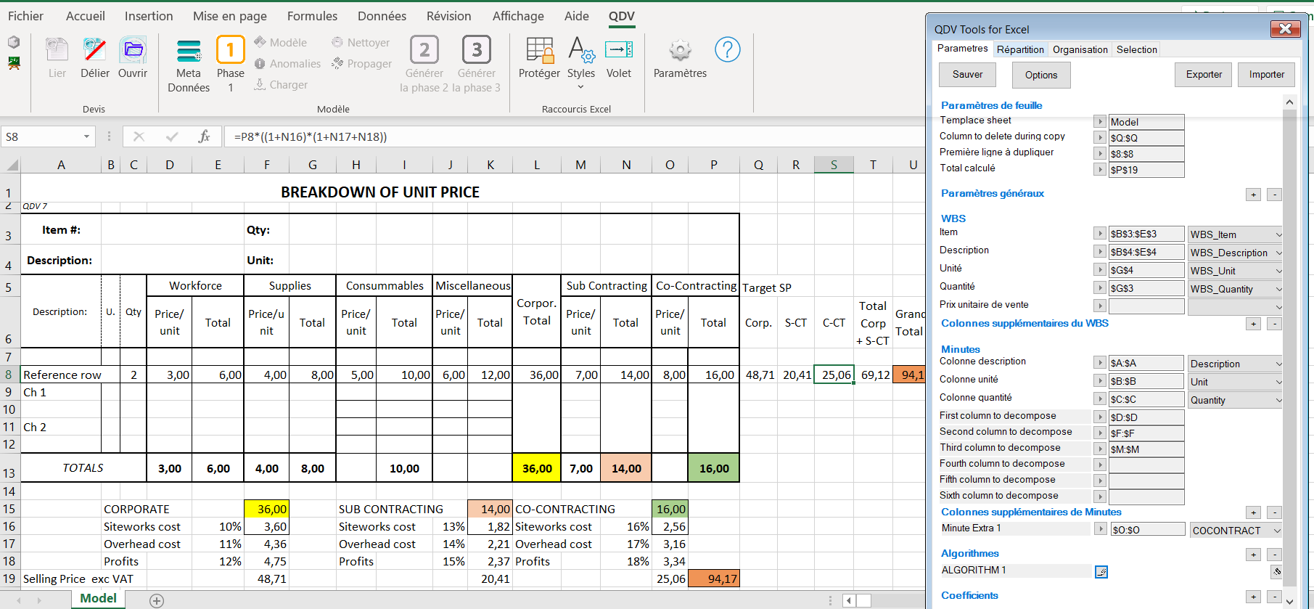Click the insert function fx icon
This screenshot has height=609, width=1314.
(204, 136)
